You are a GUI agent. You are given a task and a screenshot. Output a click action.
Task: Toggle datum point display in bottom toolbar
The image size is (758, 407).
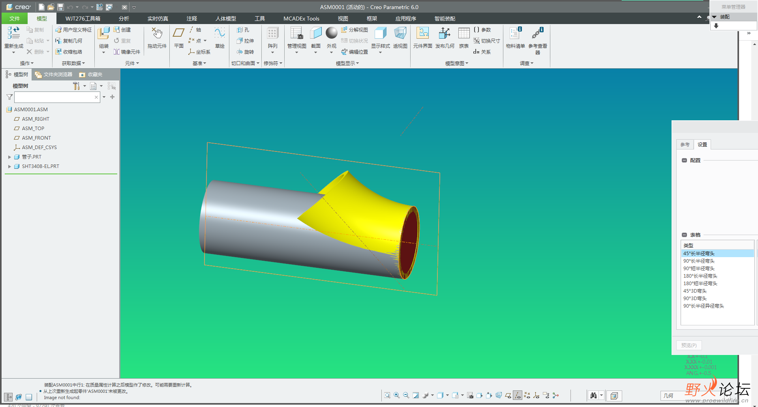pyautogui.click(x=527, y=396)
